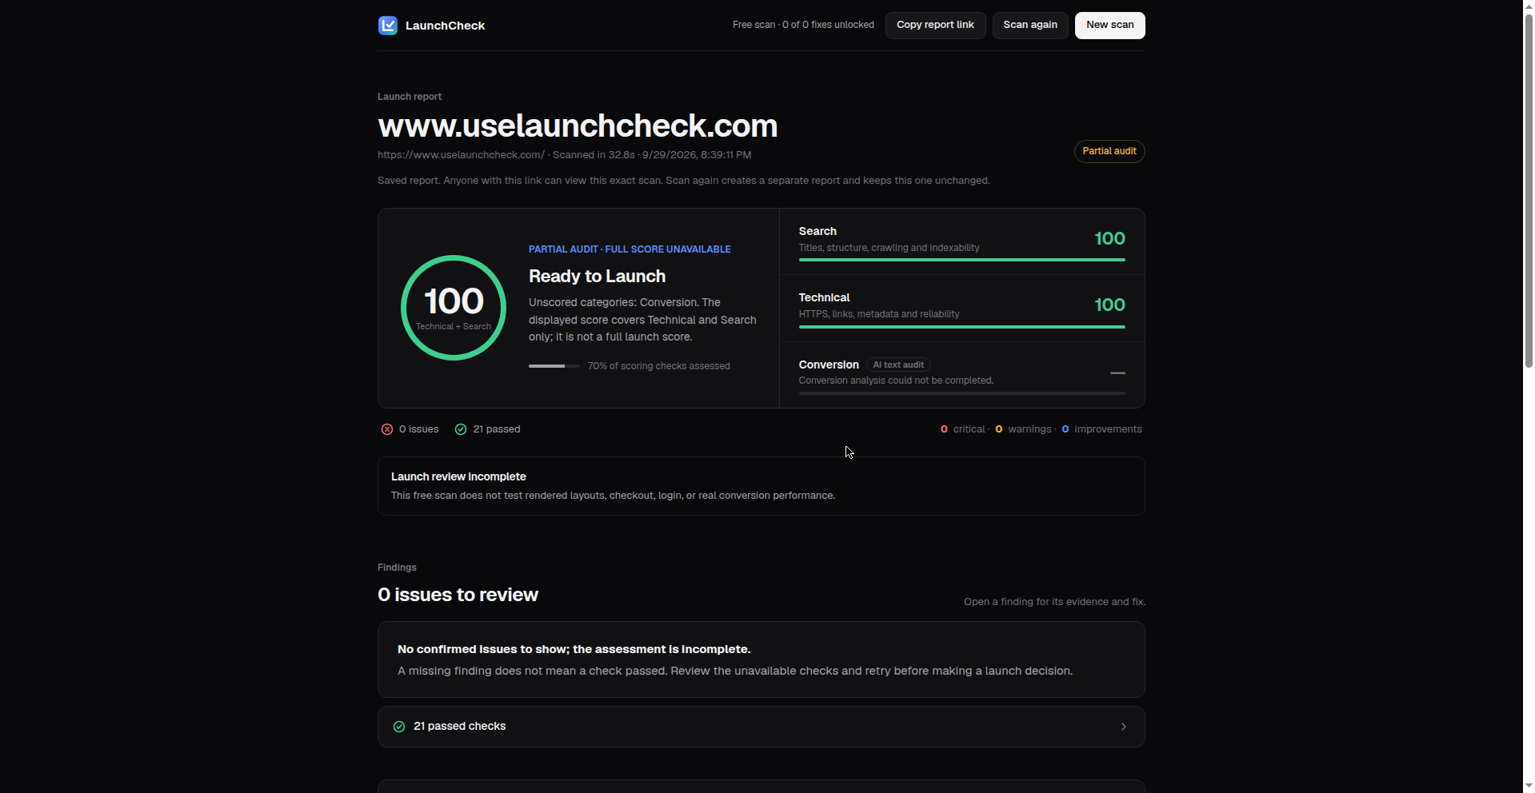Click the Partial audit badge
Viewport: 1535px width, 793px height.
click(1109, 151)
